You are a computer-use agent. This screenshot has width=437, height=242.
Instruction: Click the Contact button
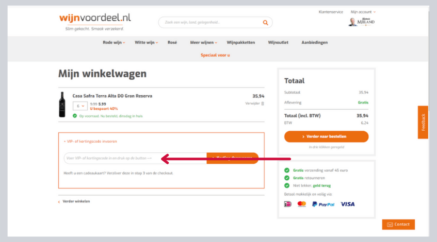pyautogui.click(x=398, y=224)
